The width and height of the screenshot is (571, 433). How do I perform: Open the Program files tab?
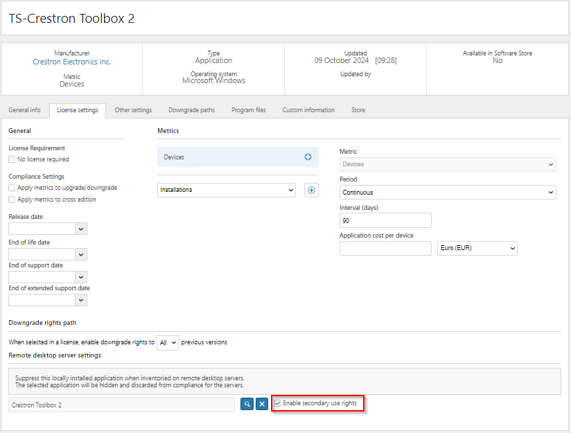[x=249, y=110]
